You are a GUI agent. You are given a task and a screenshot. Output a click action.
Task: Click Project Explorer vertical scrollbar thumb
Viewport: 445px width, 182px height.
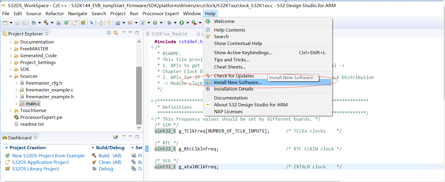pyautogui.click(x=139, y=95)
